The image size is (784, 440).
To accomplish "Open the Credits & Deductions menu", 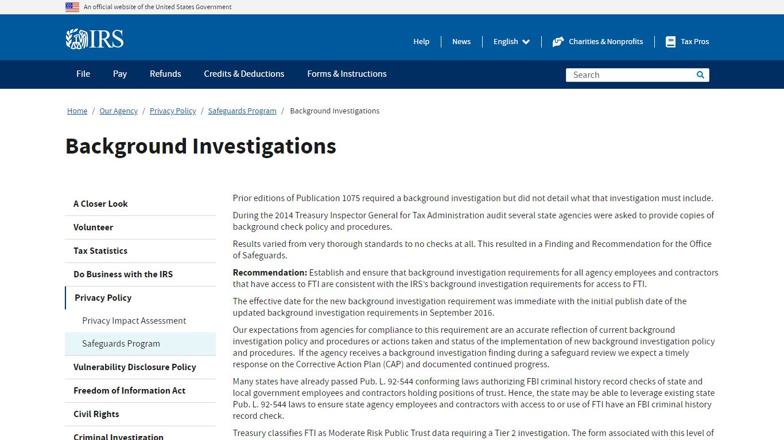I will pyautogui.click(x=244, y=74).
